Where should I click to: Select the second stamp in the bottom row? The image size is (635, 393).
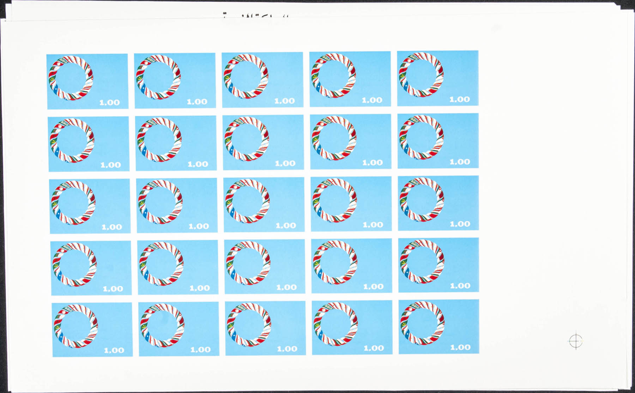[179, 329]
